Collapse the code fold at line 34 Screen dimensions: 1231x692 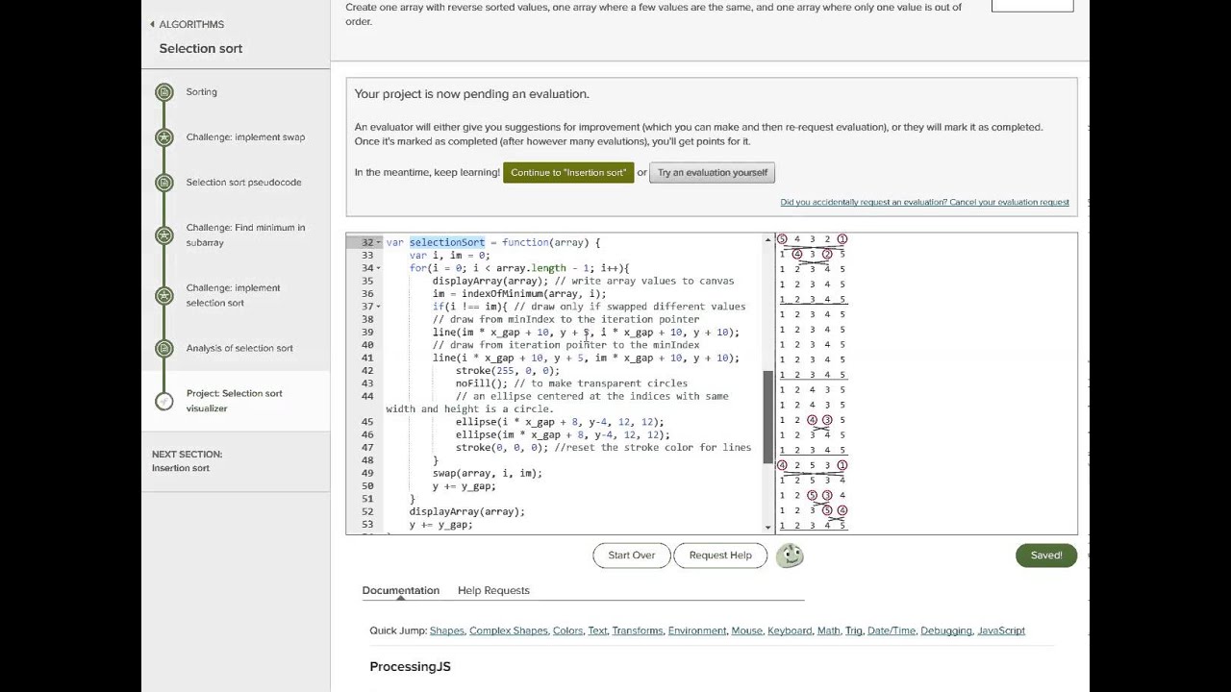point(379,268)
